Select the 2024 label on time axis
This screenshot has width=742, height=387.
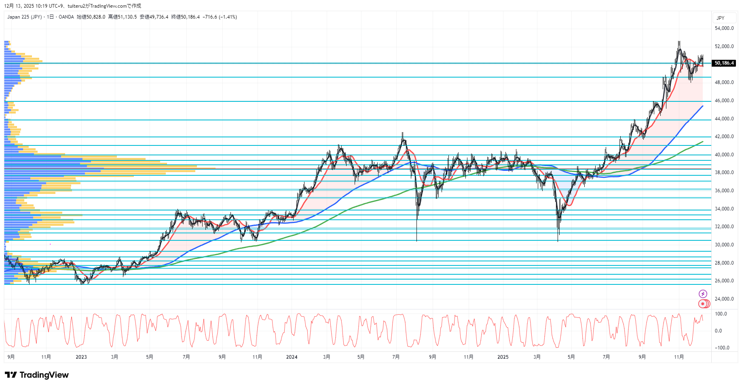pyautogui.click(x=292, y=357)
